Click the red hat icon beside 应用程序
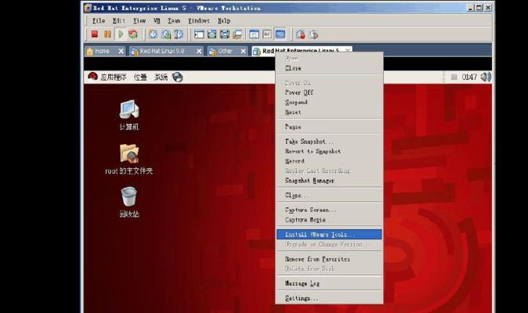Image resolution: width=528 pixels, height=313 pixels. click(x=92, y=77)
